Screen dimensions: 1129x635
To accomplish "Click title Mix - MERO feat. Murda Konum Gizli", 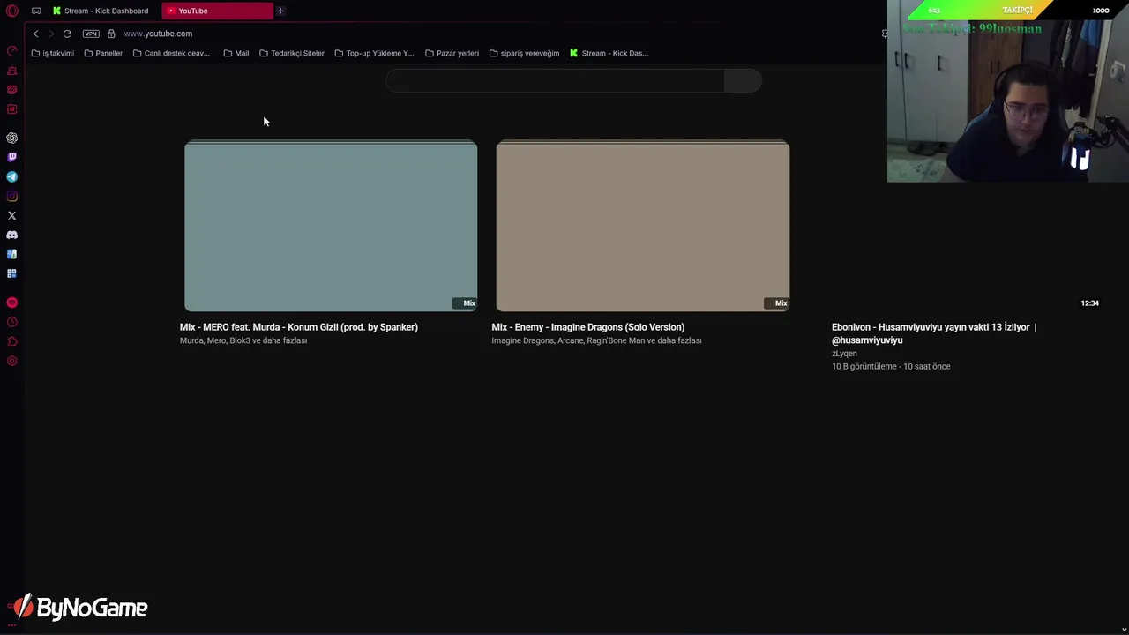I will pyautogui.click(x=299, y=327).
